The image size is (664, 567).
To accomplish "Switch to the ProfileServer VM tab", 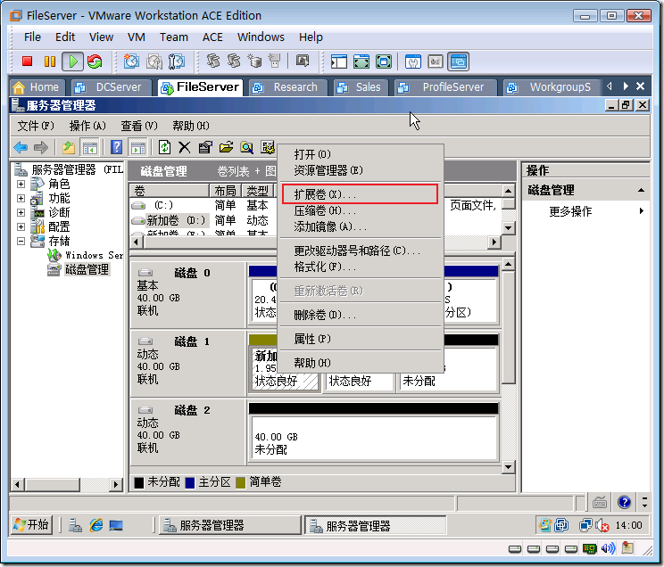I will [x=445, y=87].
